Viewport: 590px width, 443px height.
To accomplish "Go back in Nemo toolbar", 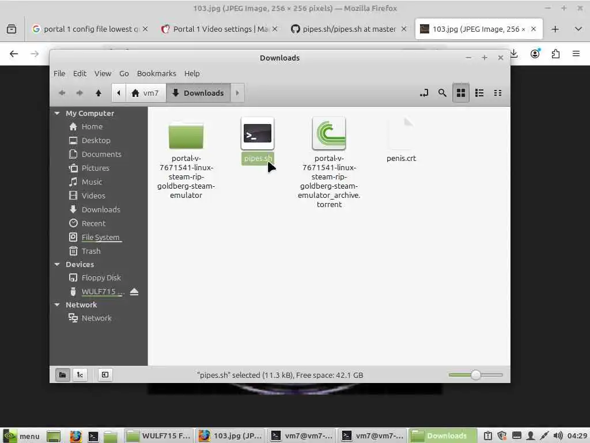I will [x=62, y=93].
